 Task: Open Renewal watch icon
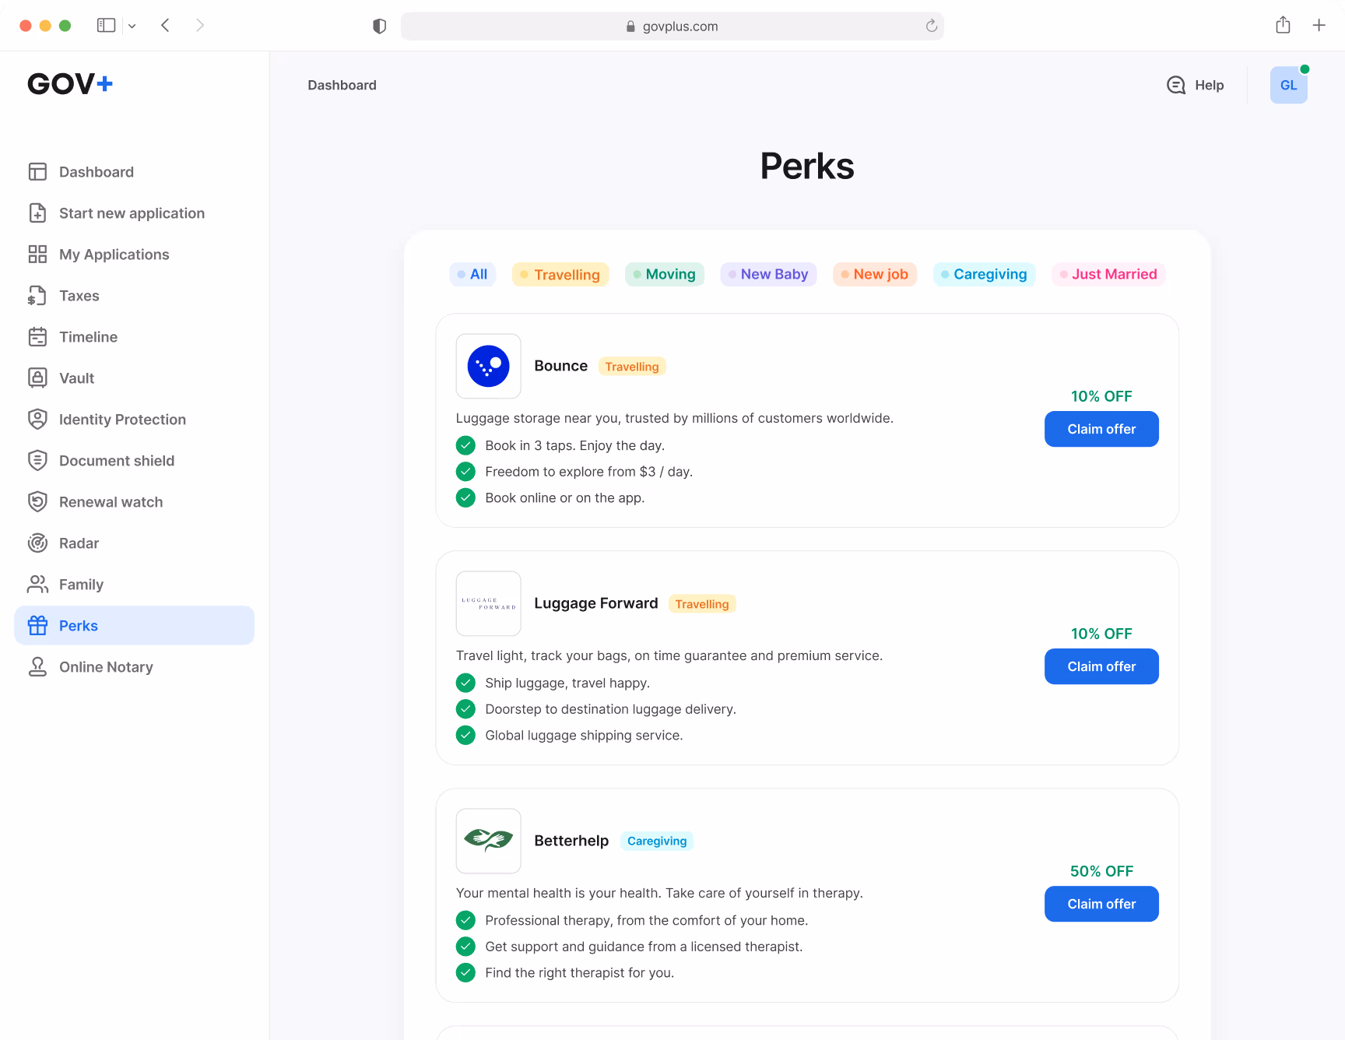tap(37, 502)
